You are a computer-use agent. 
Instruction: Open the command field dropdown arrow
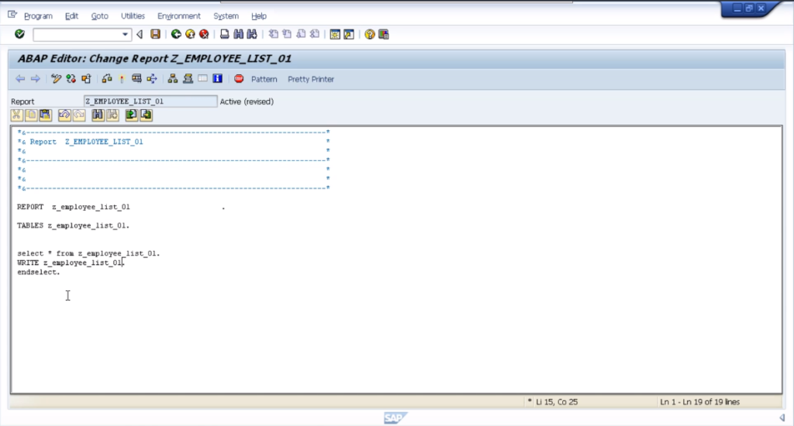[125, 34]
